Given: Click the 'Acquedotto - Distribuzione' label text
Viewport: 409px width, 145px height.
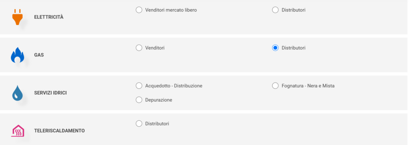Looking at the screenshot, I should pyautogui.click(x=174, y=86).
